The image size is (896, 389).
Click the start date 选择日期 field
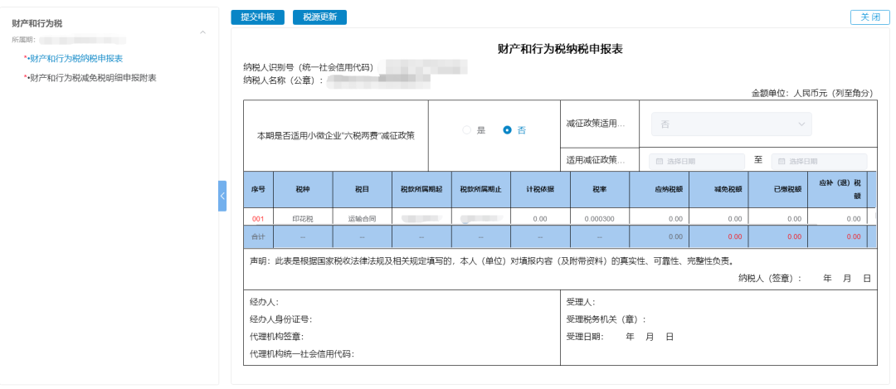tap(697, 161)
